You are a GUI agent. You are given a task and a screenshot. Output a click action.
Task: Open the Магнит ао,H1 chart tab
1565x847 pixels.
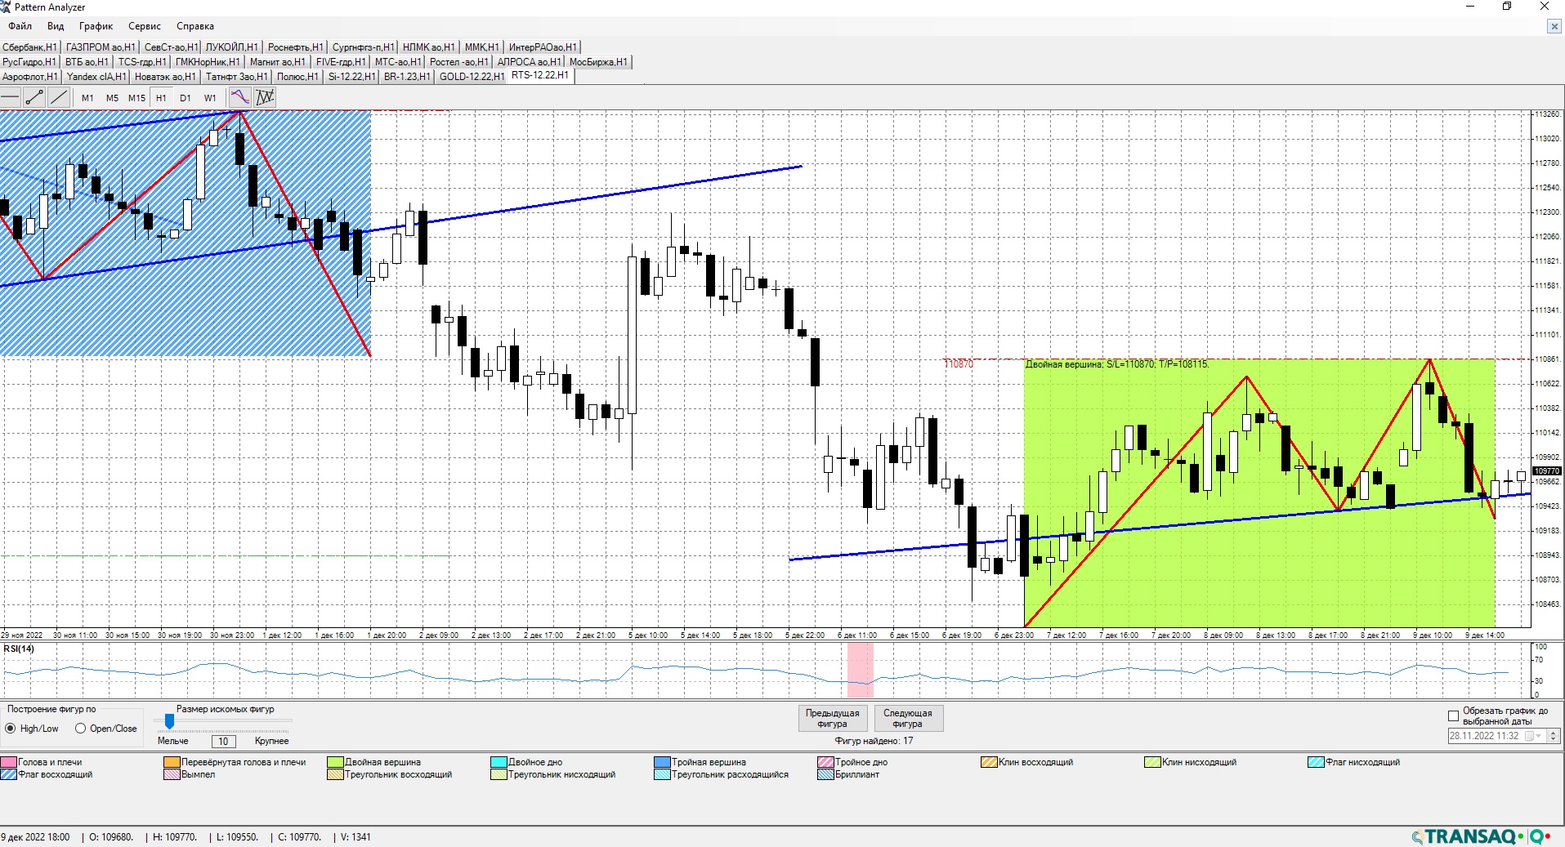[277, 62]
